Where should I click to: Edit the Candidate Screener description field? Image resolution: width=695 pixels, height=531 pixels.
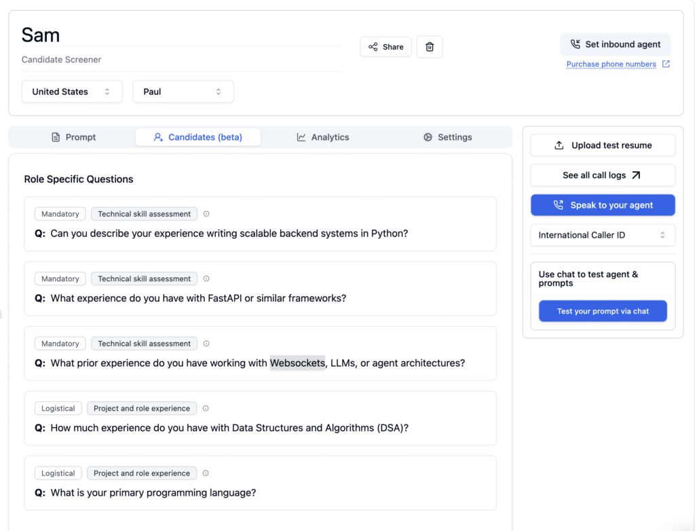(x=182, y=60)
